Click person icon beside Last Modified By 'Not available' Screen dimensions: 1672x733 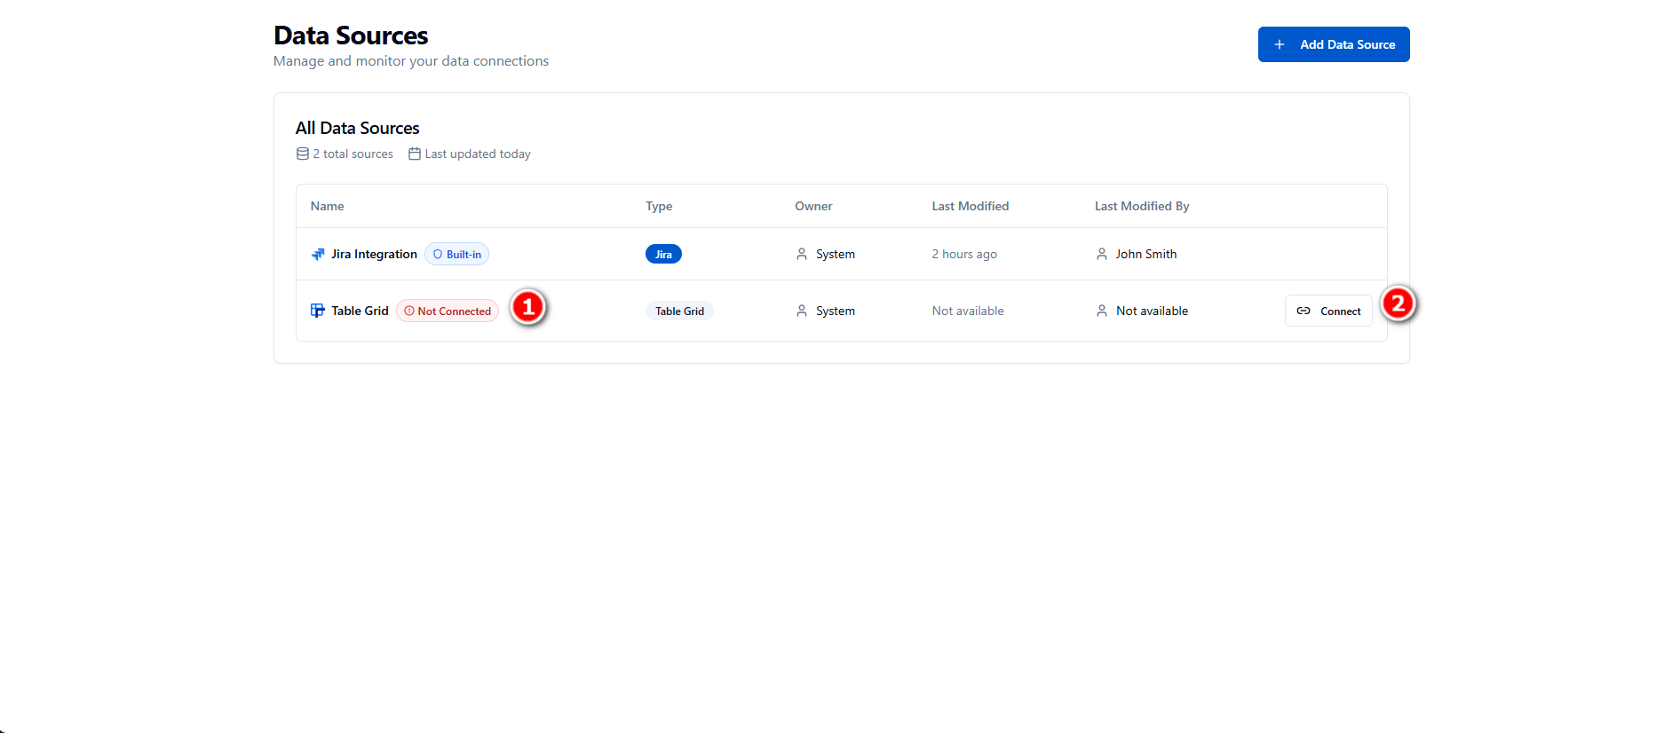(x=1102, y=311)
